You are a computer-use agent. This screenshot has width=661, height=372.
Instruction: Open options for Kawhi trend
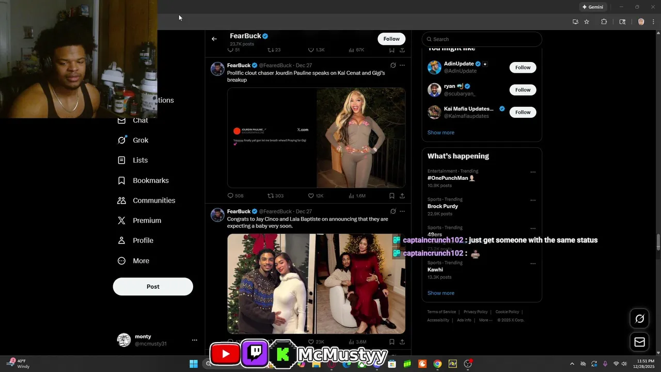[x=533, y=263]
